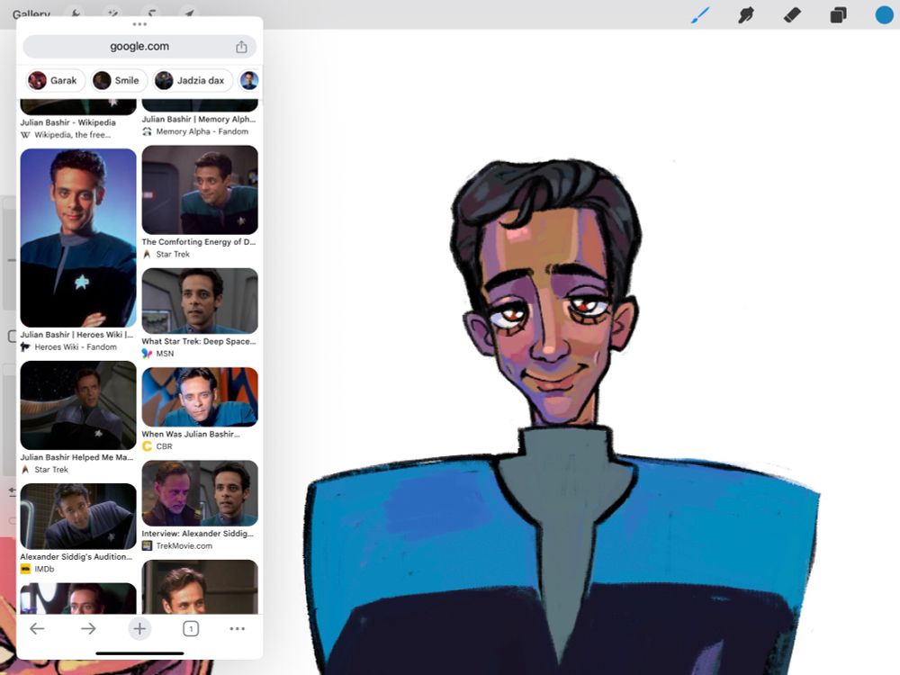Open 'Interview: Alexander Siddig...' title
Screen dimensions: 900x675
[x=197, y=533]
